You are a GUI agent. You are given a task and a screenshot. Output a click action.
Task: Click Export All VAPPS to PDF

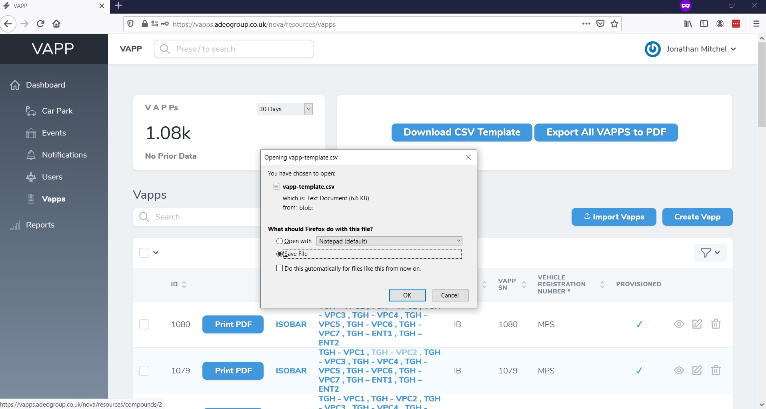pos(606,132)
